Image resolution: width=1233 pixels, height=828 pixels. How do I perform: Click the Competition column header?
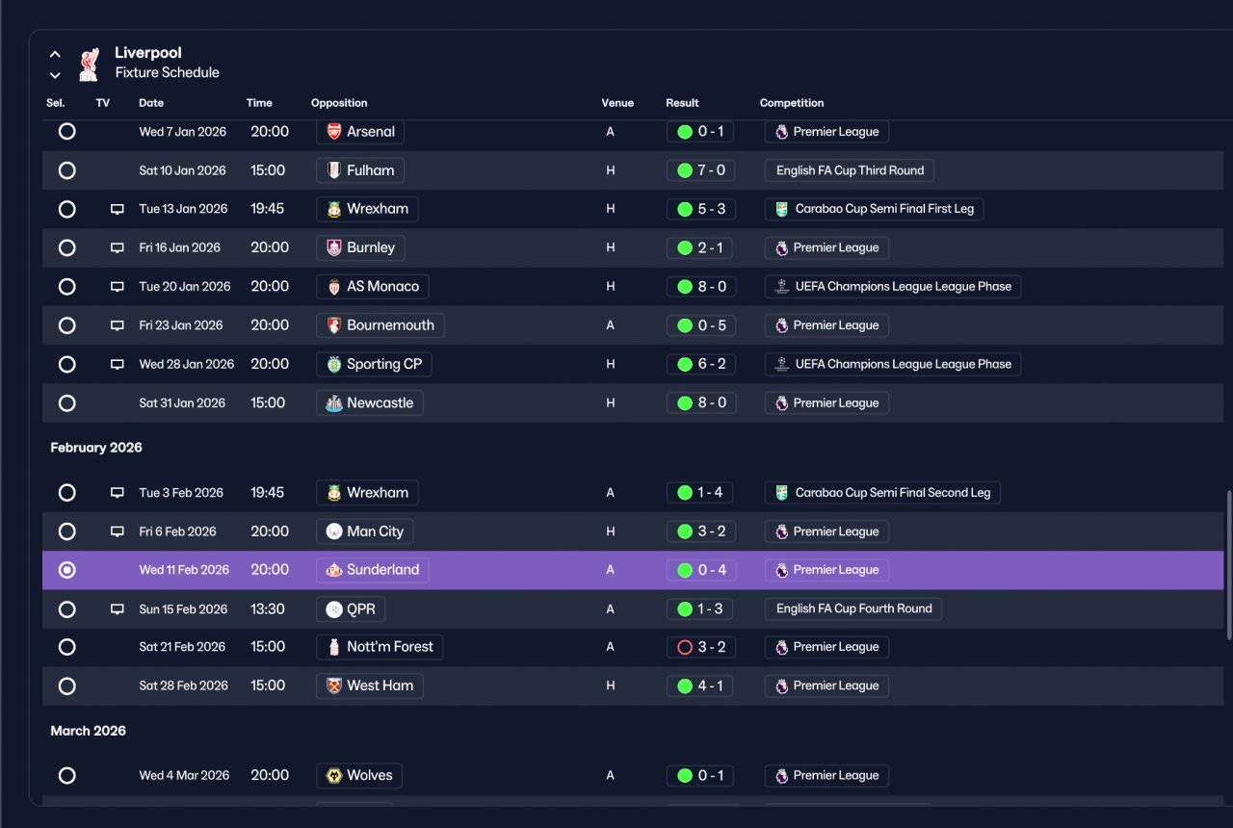tap(792, 103)
